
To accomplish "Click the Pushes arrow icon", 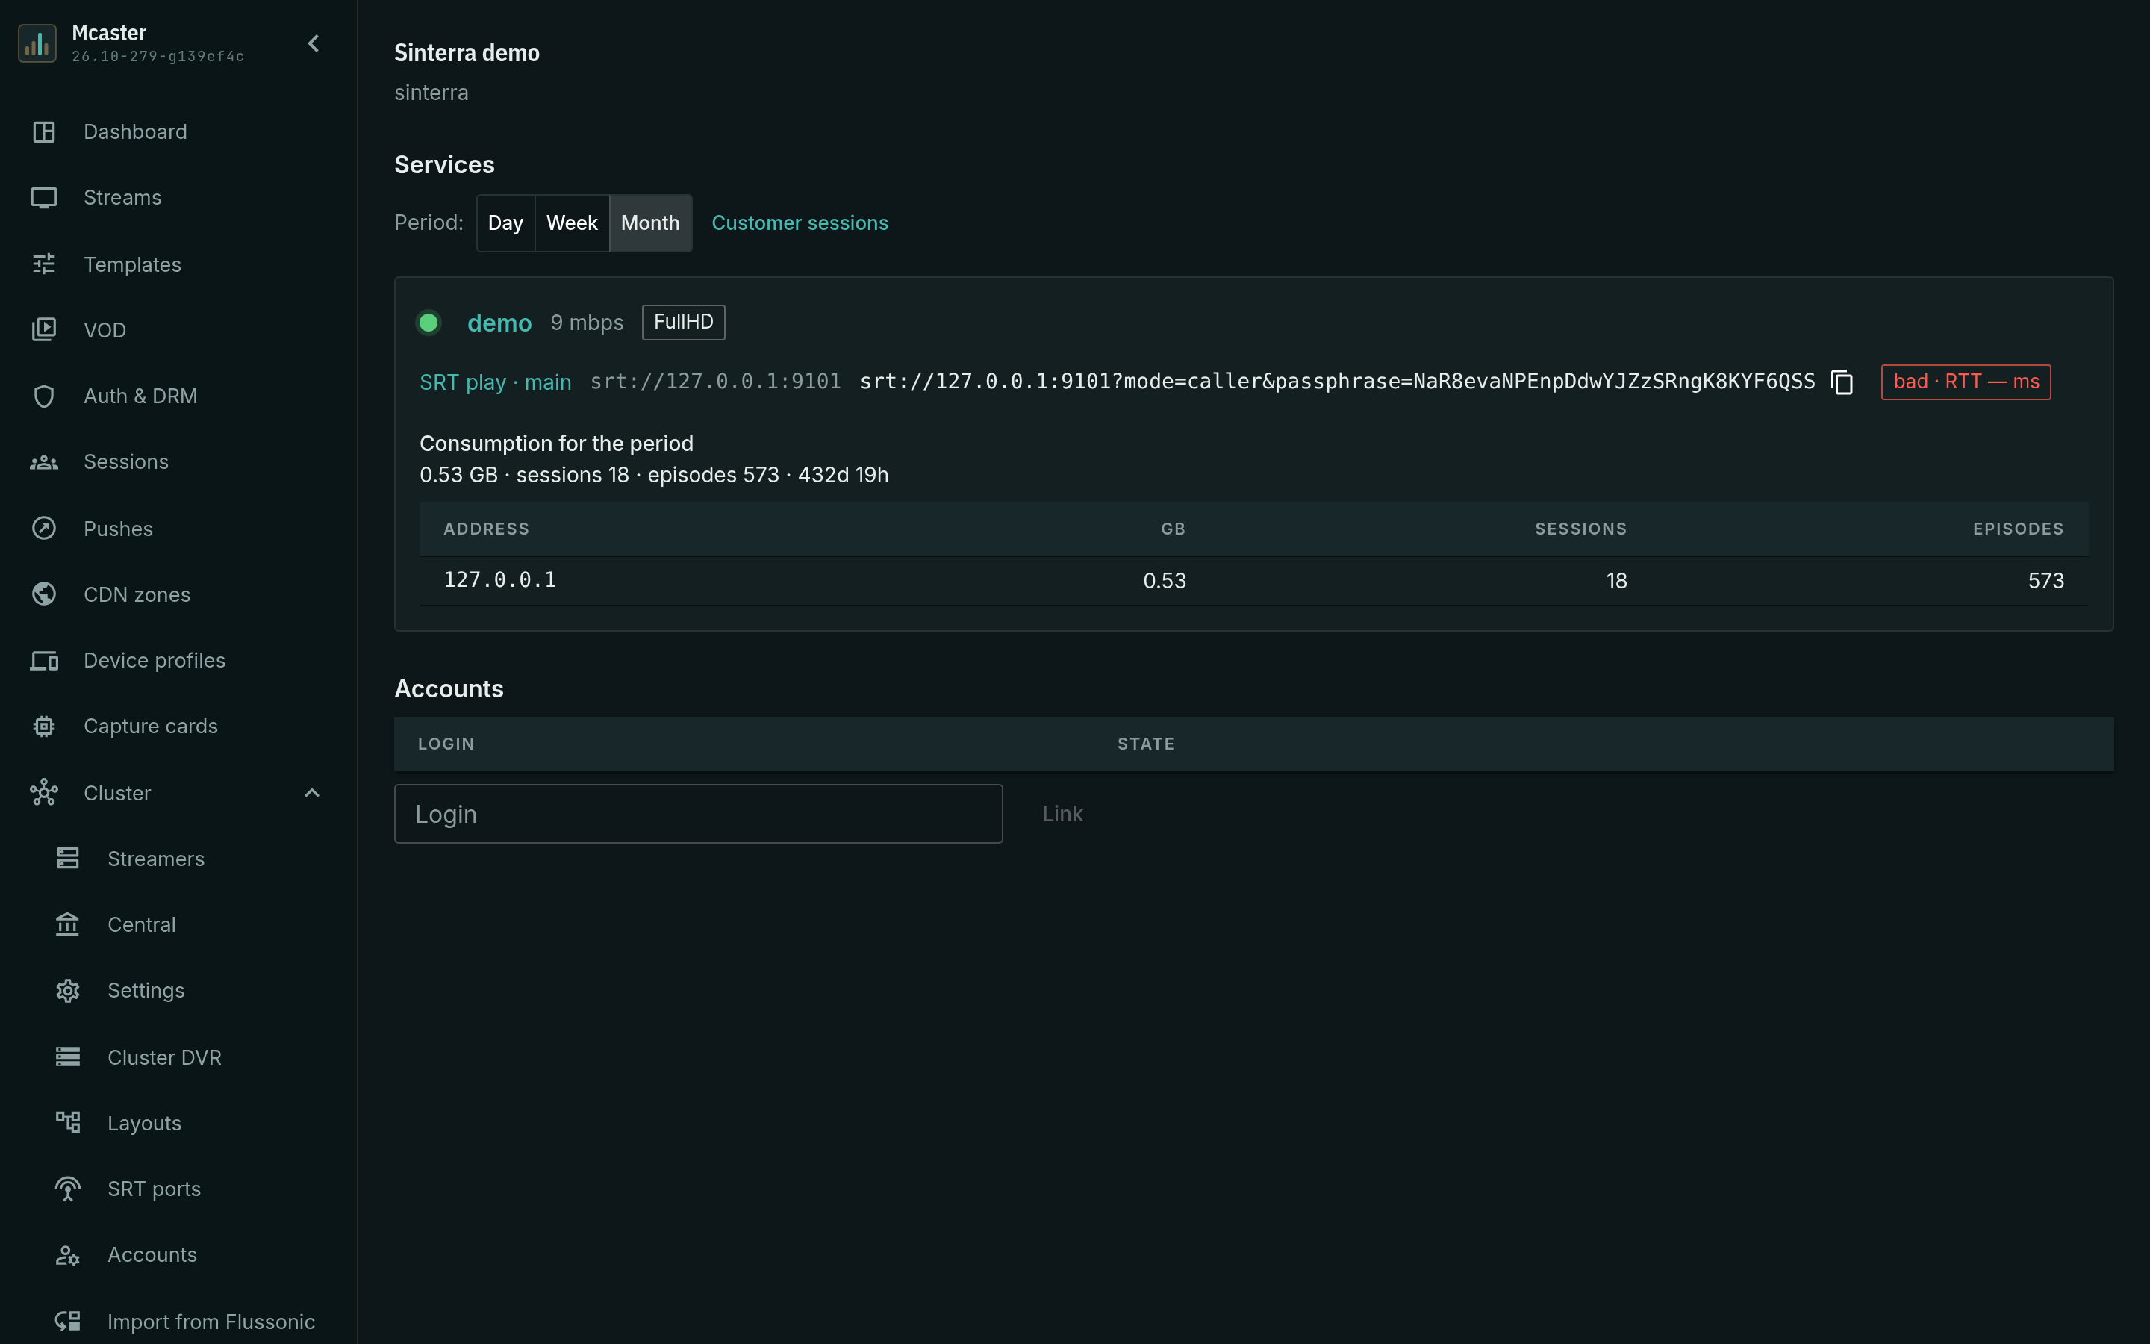I will coord(43,528).
